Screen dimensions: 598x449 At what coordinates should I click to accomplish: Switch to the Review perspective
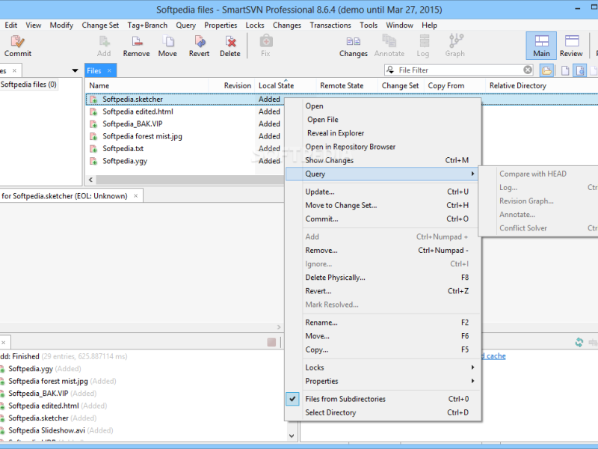click(571, 46)
